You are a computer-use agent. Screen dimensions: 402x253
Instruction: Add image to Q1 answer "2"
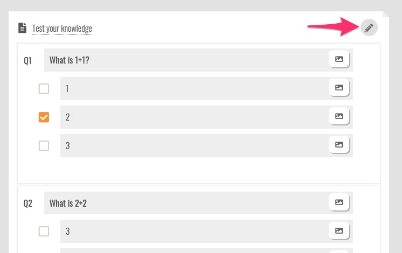pos(339,117)
